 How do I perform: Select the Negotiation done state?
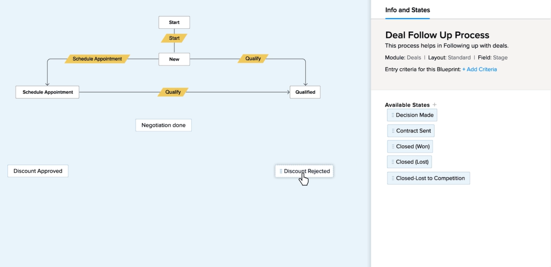coord(163,125)
